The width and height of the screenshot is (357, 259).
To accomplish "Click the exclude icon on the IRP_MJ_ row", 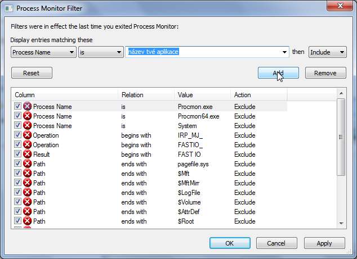I will click(27, 135).
